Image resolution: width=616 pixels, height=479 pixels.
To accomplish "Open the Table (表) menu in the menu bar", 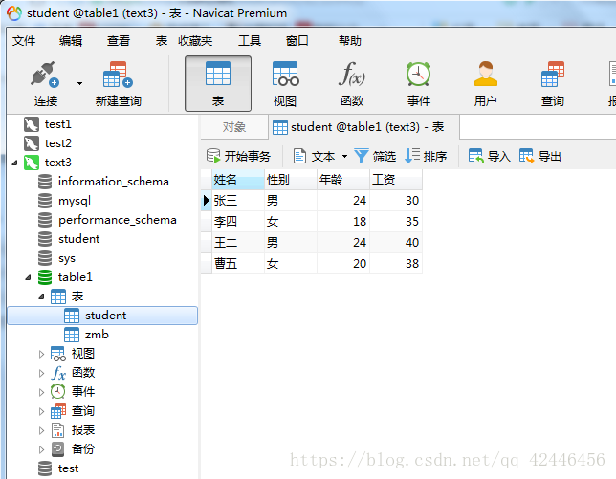I will click(x=162, y=41).
